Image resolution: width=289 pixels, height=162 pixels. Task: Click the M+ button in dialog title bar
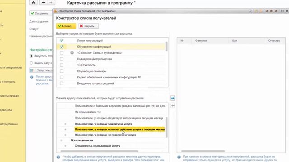[x=271, y=11]
